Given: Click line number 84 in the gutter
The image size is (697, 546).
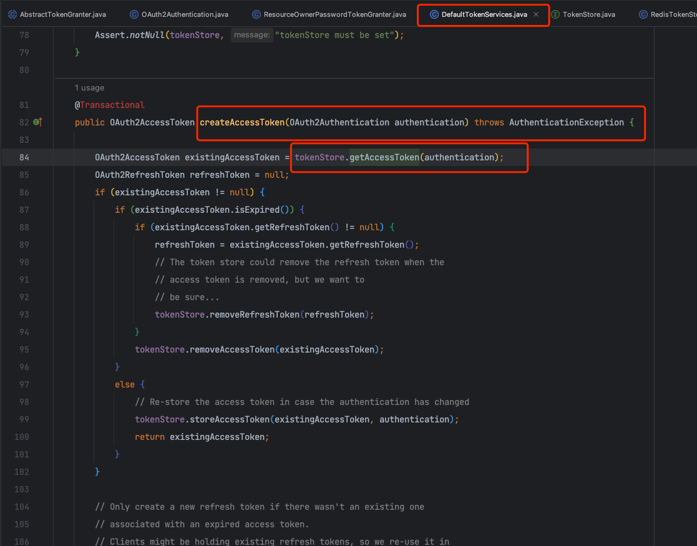Looking at the screenshot, I should (x=24, y=157).
